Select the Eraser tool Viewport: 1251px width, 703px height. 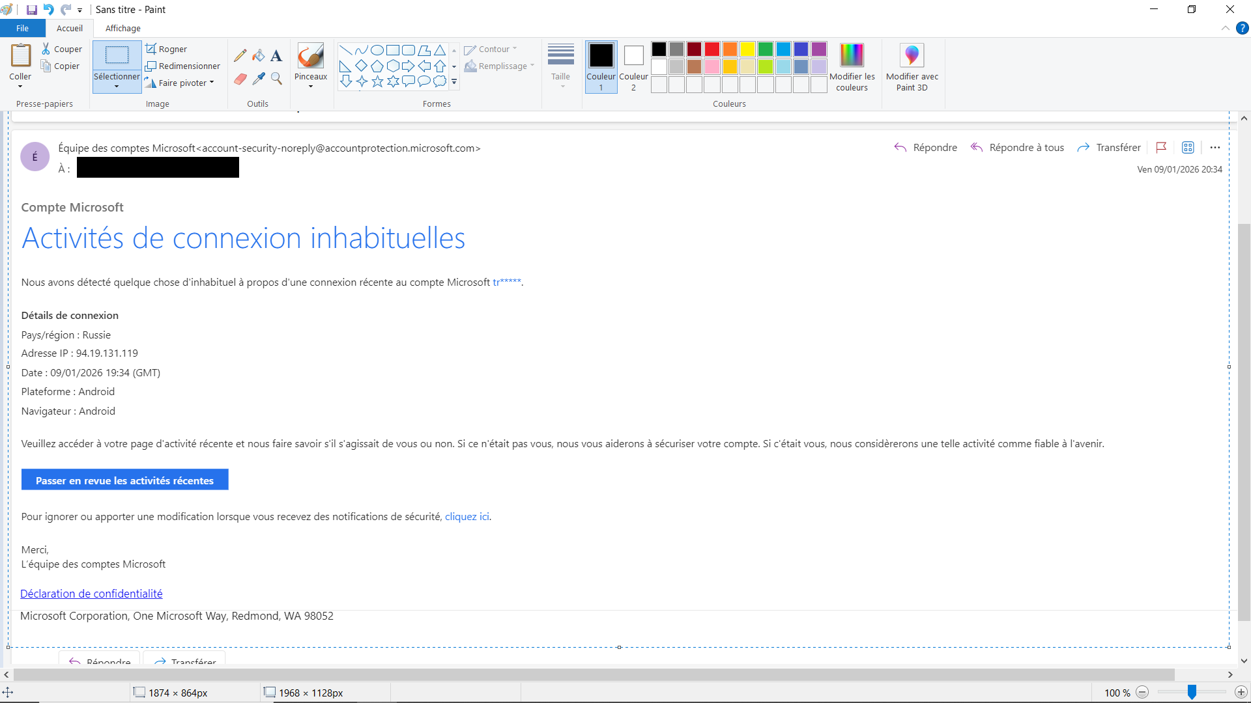click(x=240, y=78)
